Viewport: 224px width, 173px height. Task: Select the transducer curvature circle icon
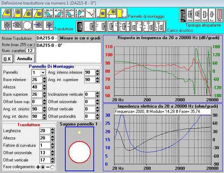(27, 26)
